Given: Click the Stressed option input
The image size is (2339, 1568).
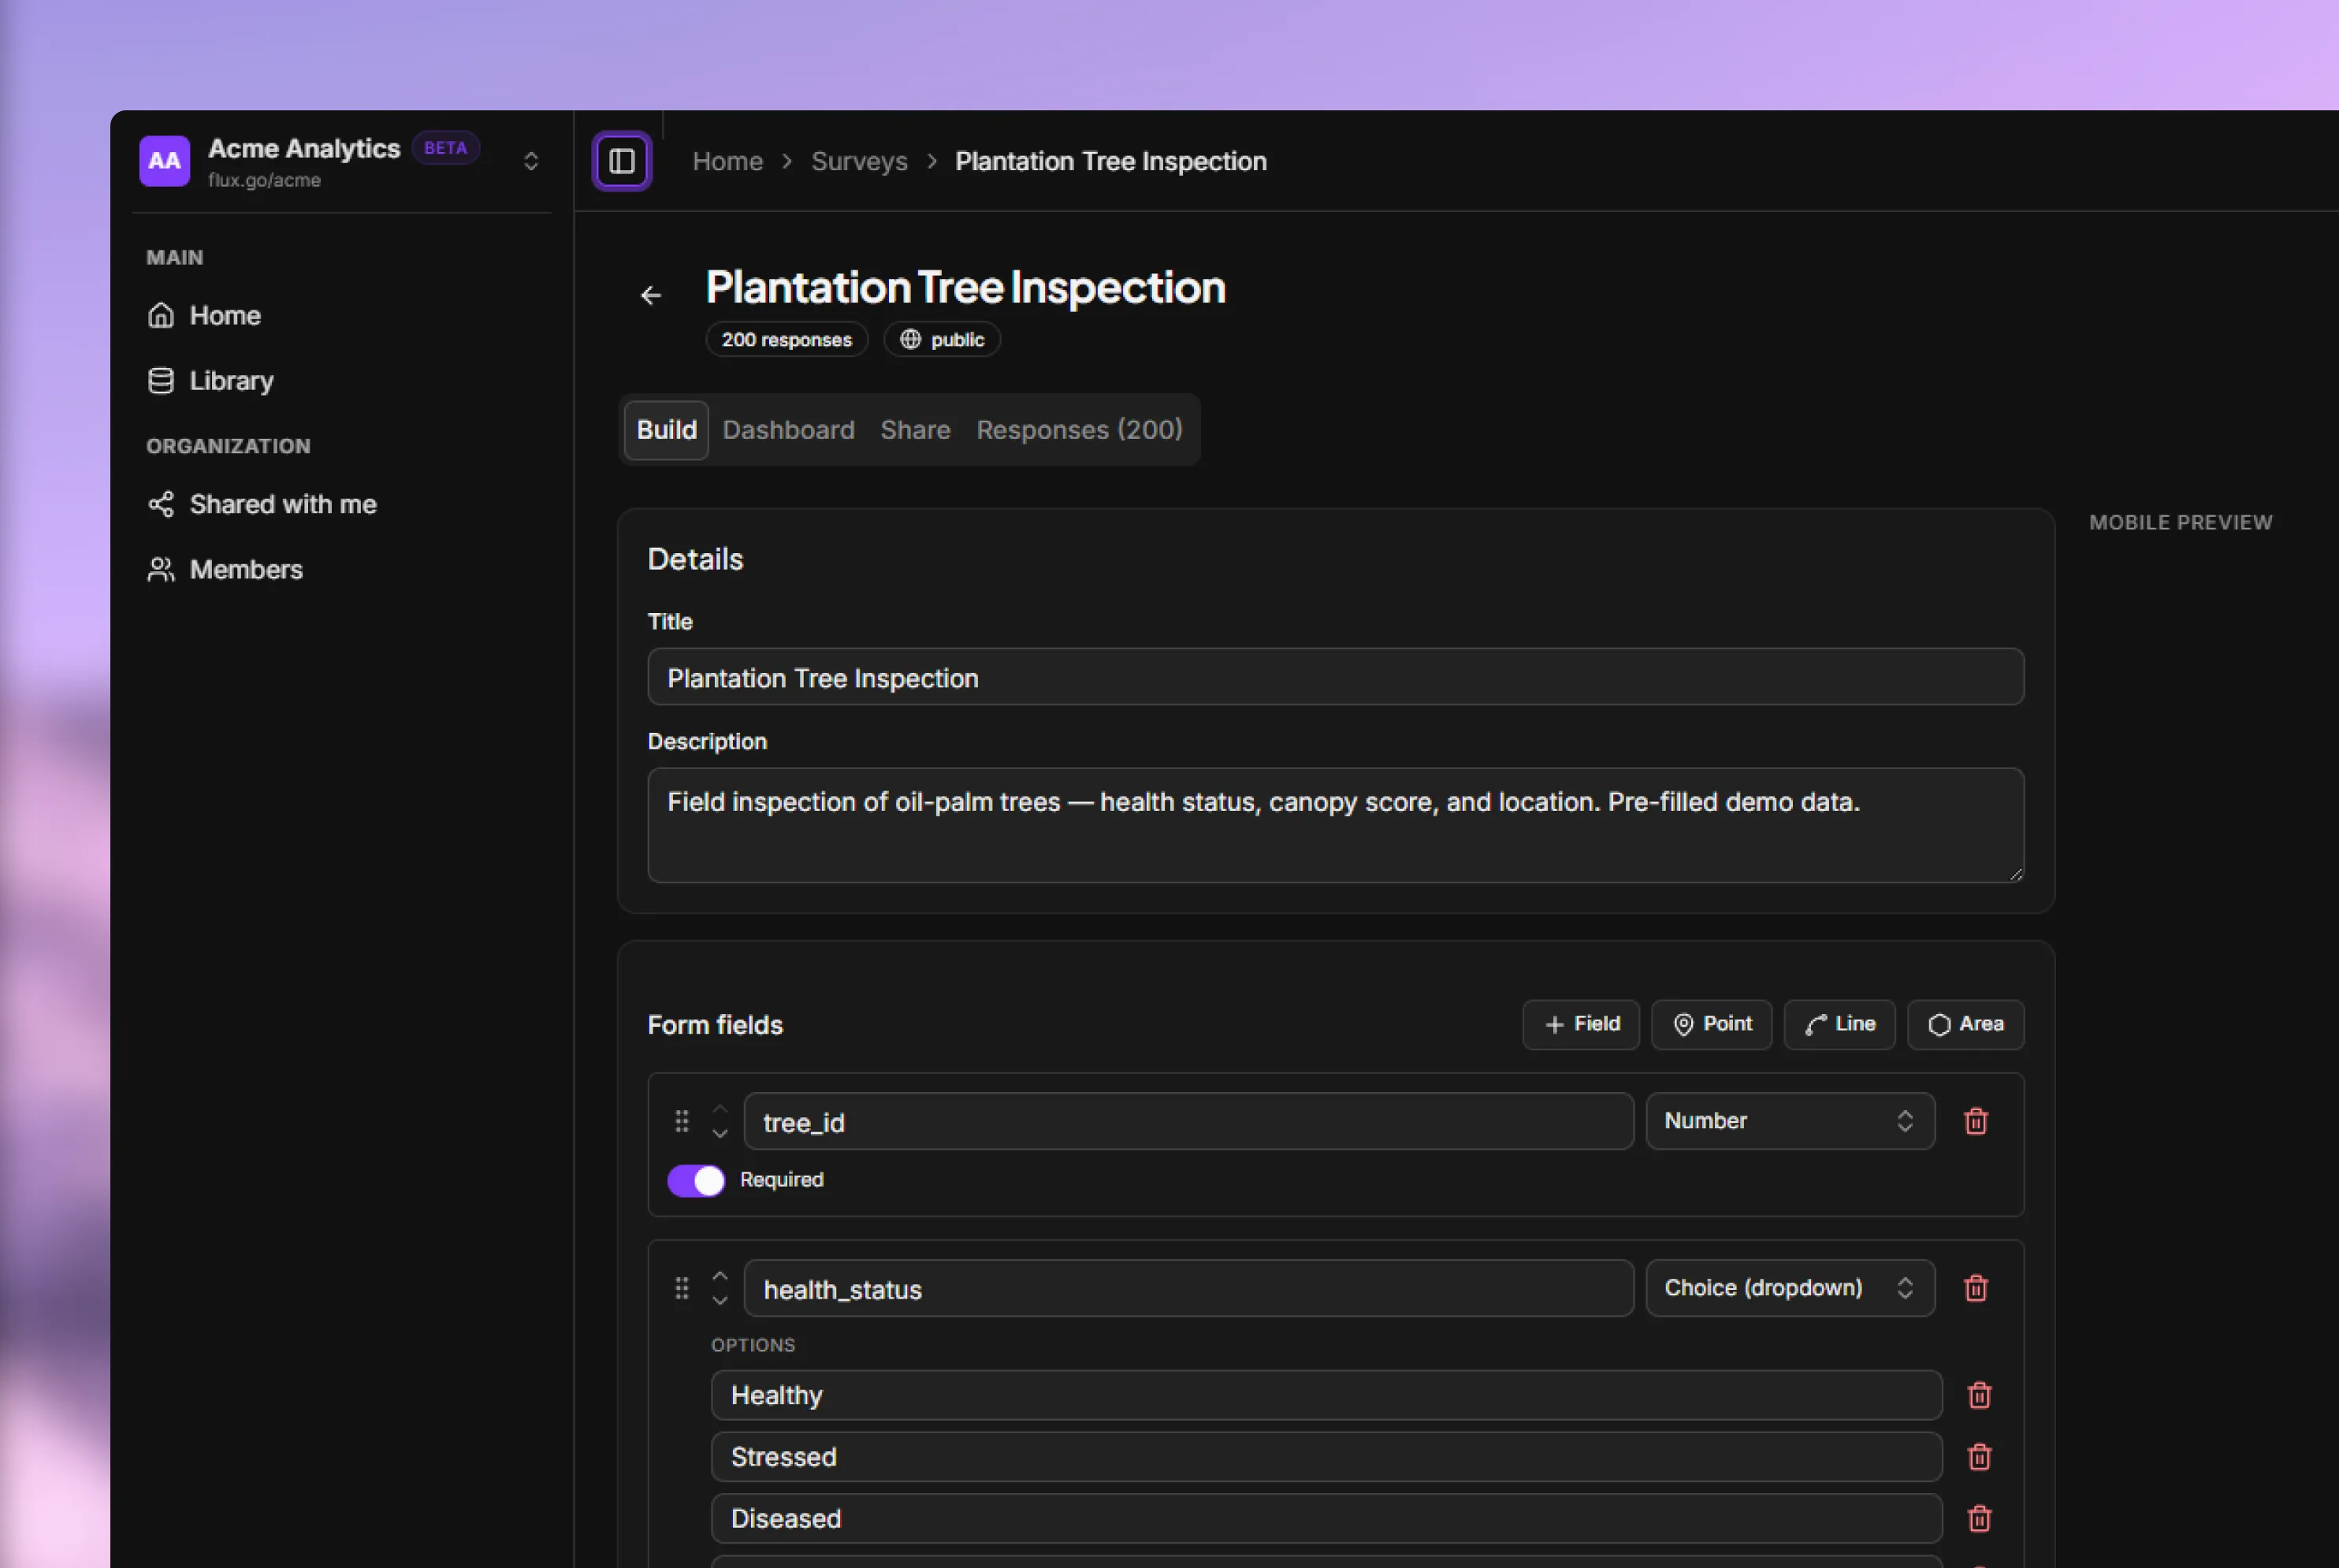Looking at the screenshot, I should pyautogui.click(x=1326, y=1457).
